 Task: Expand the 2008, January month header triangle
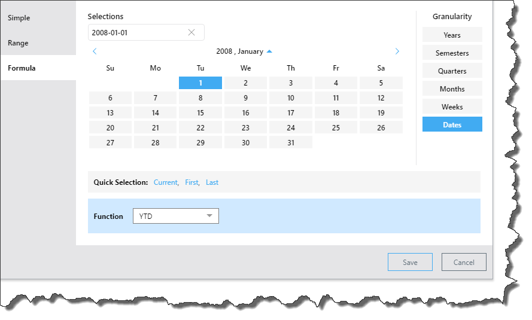point(269,51)
